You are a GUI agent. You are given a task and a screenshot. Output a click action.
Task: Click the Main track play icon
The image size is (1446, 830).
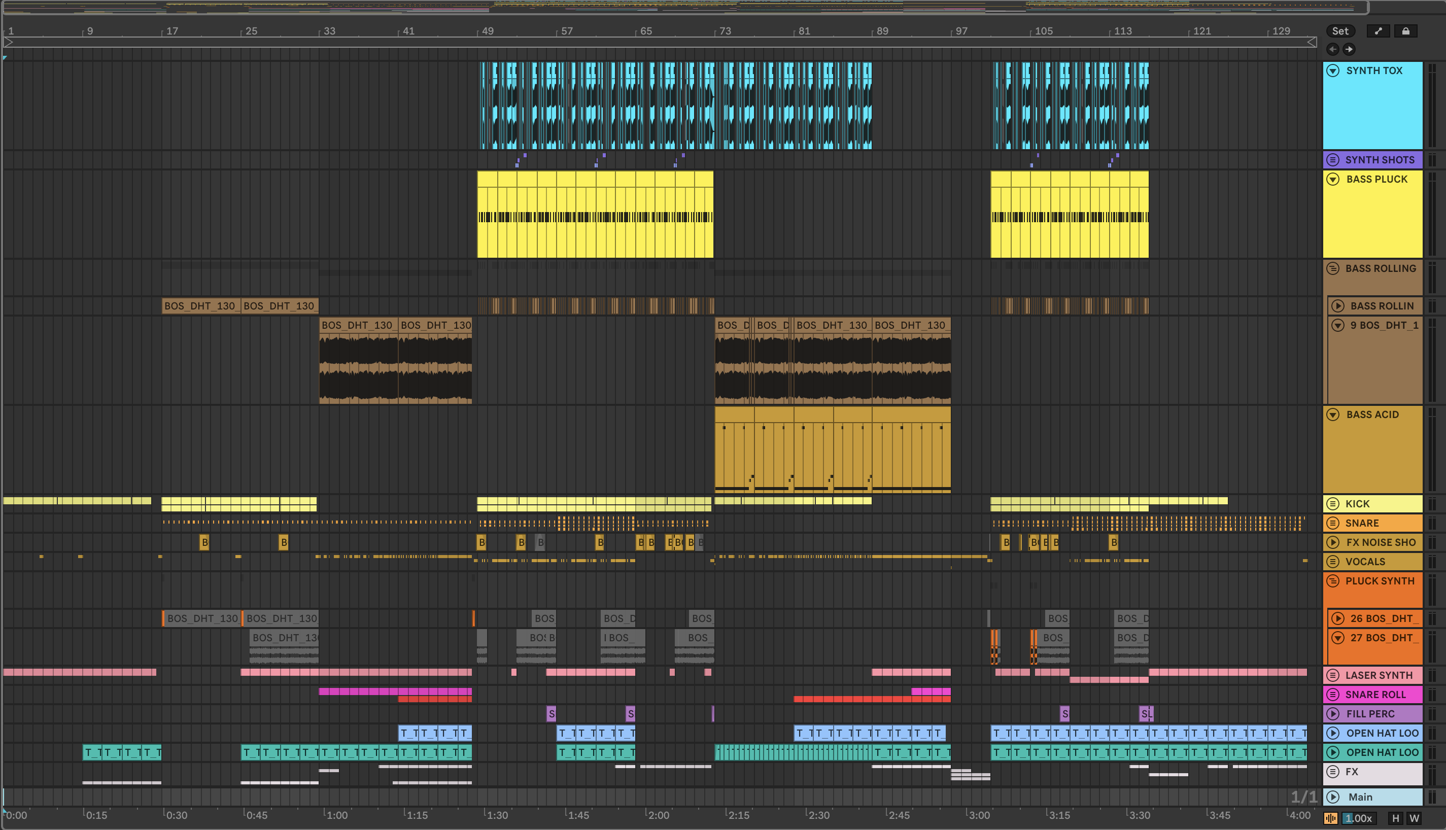click(x=1332, y=797)
